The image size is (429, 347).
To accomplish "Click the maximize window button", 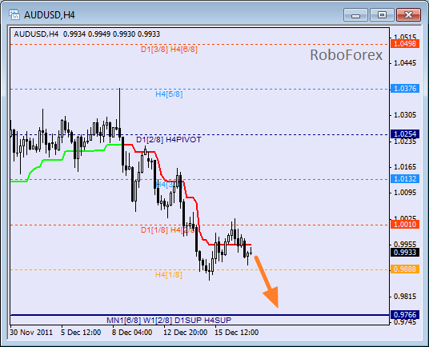I will 382,14.
